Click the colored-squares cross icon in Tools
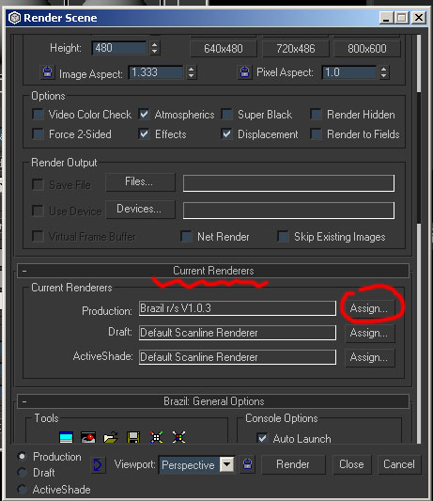The image size is (433, 501). coord(178,437)
